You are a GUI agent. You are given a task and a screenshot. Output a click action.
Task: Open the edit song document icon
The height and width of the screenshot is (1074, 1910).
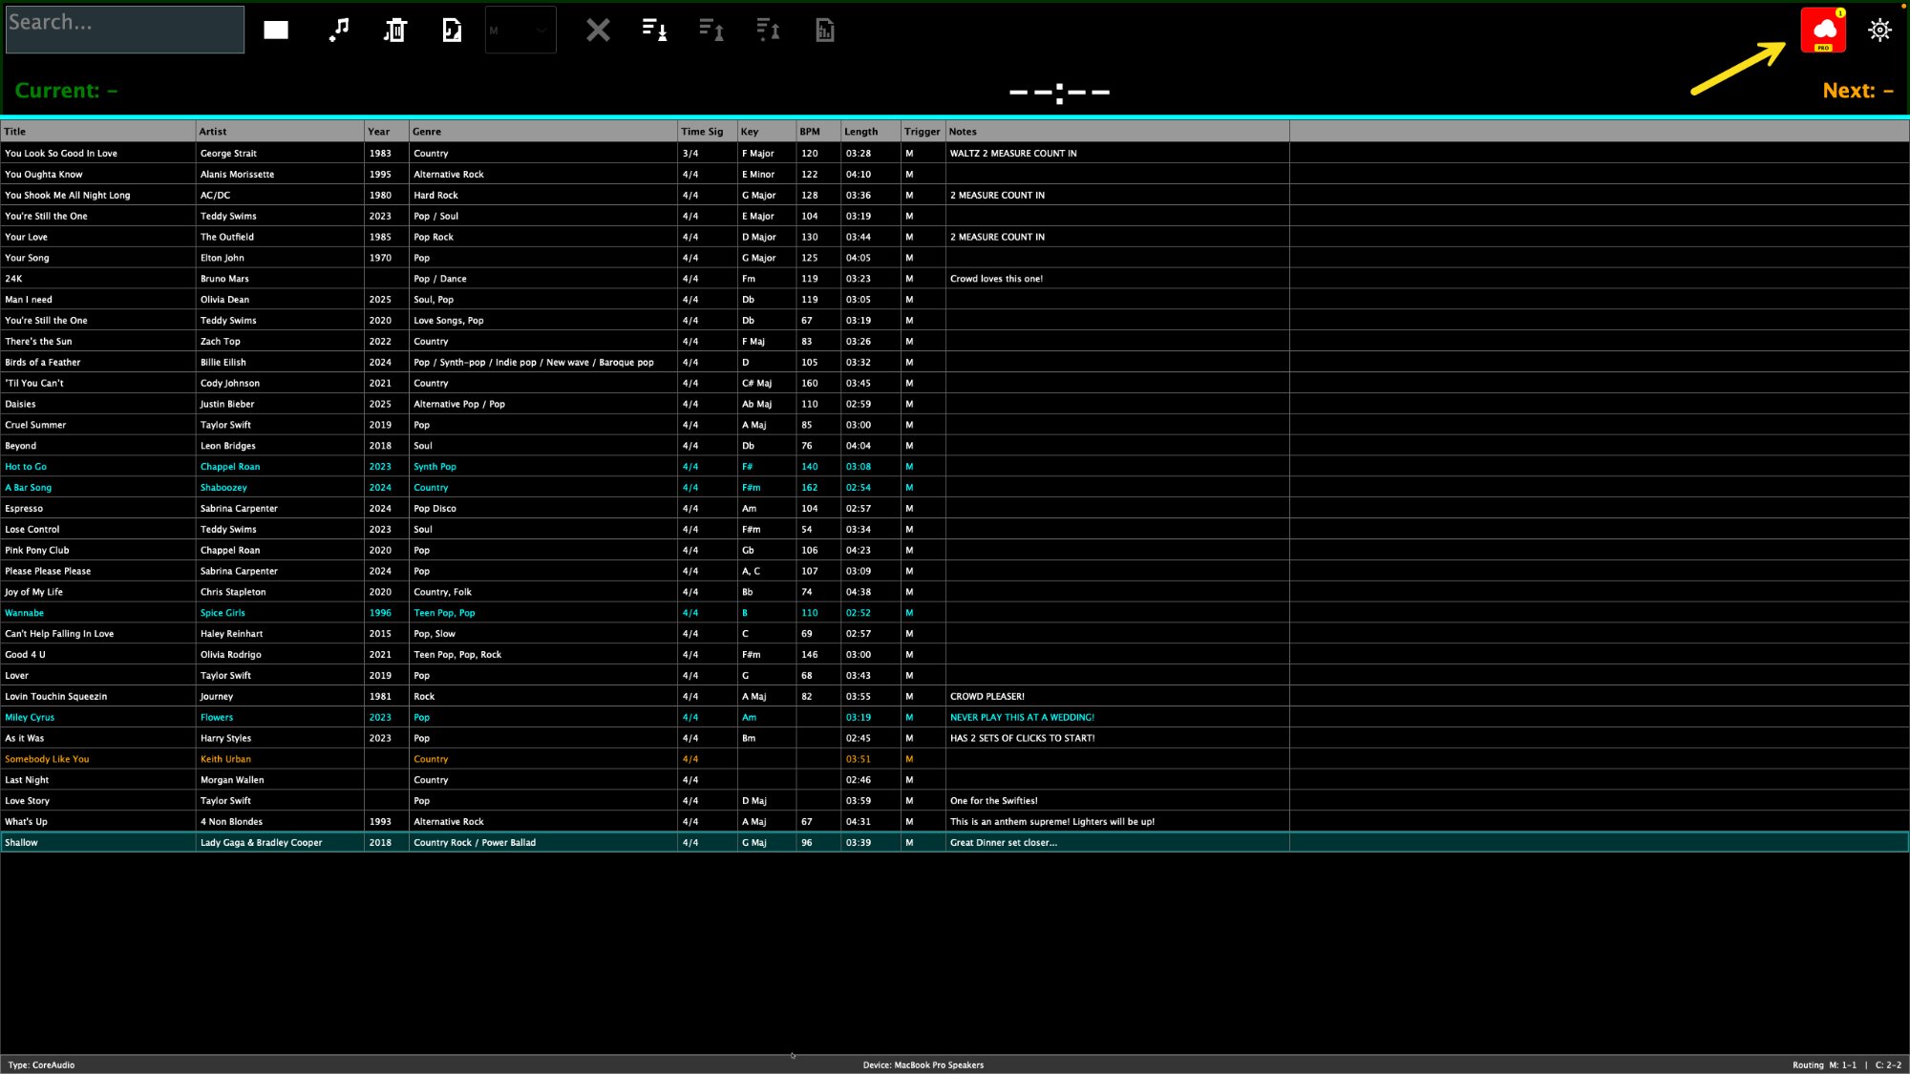click(x=451, y=30)
